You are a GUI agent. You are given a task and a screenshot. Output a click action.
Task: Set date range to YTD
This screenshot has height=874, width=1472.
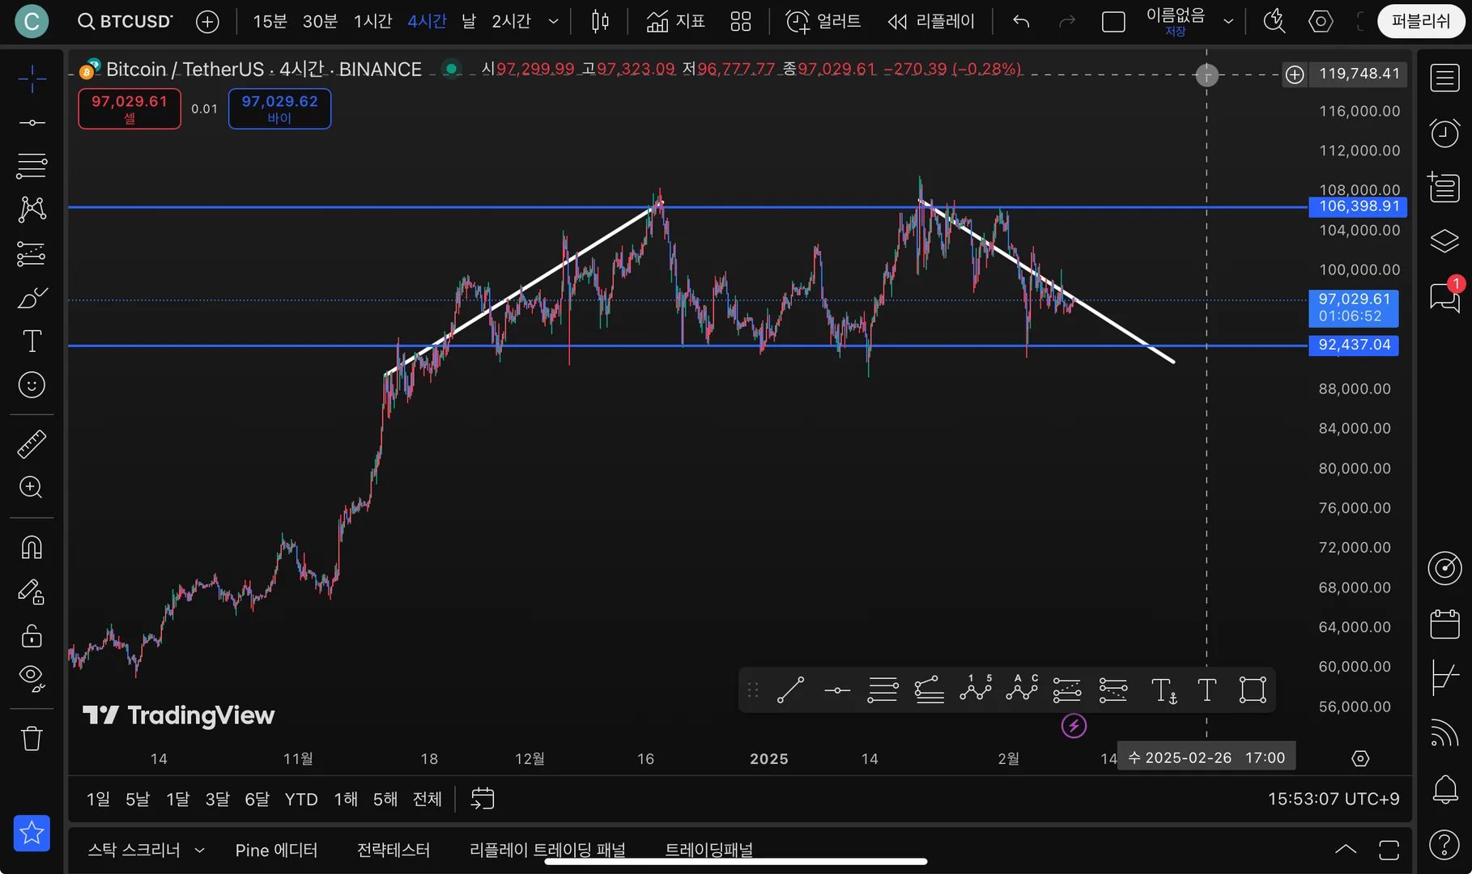coord(301,800)
